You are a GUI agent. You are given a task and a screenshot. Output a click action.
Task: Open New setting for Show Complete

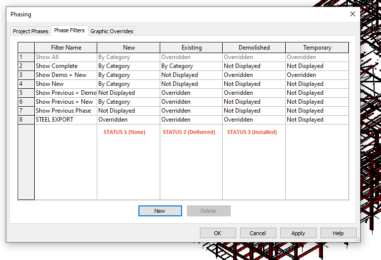(128, 66)
